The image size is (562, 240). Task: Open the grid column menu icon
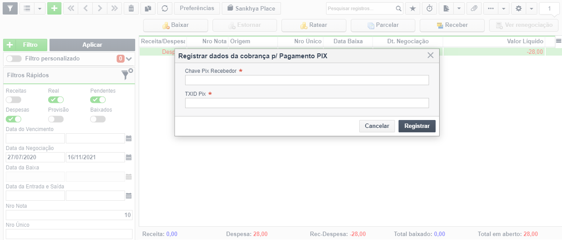coord(558,41)
